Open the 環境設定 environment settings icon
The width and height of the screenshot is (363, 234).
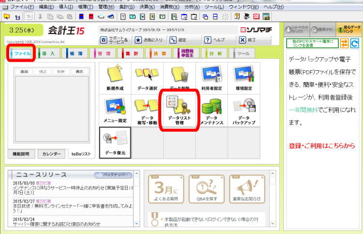pos(244,78)
